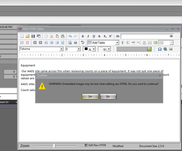The image size is (182, 151).
Task: Click the Open folder icon
Action: pos(28,36)
